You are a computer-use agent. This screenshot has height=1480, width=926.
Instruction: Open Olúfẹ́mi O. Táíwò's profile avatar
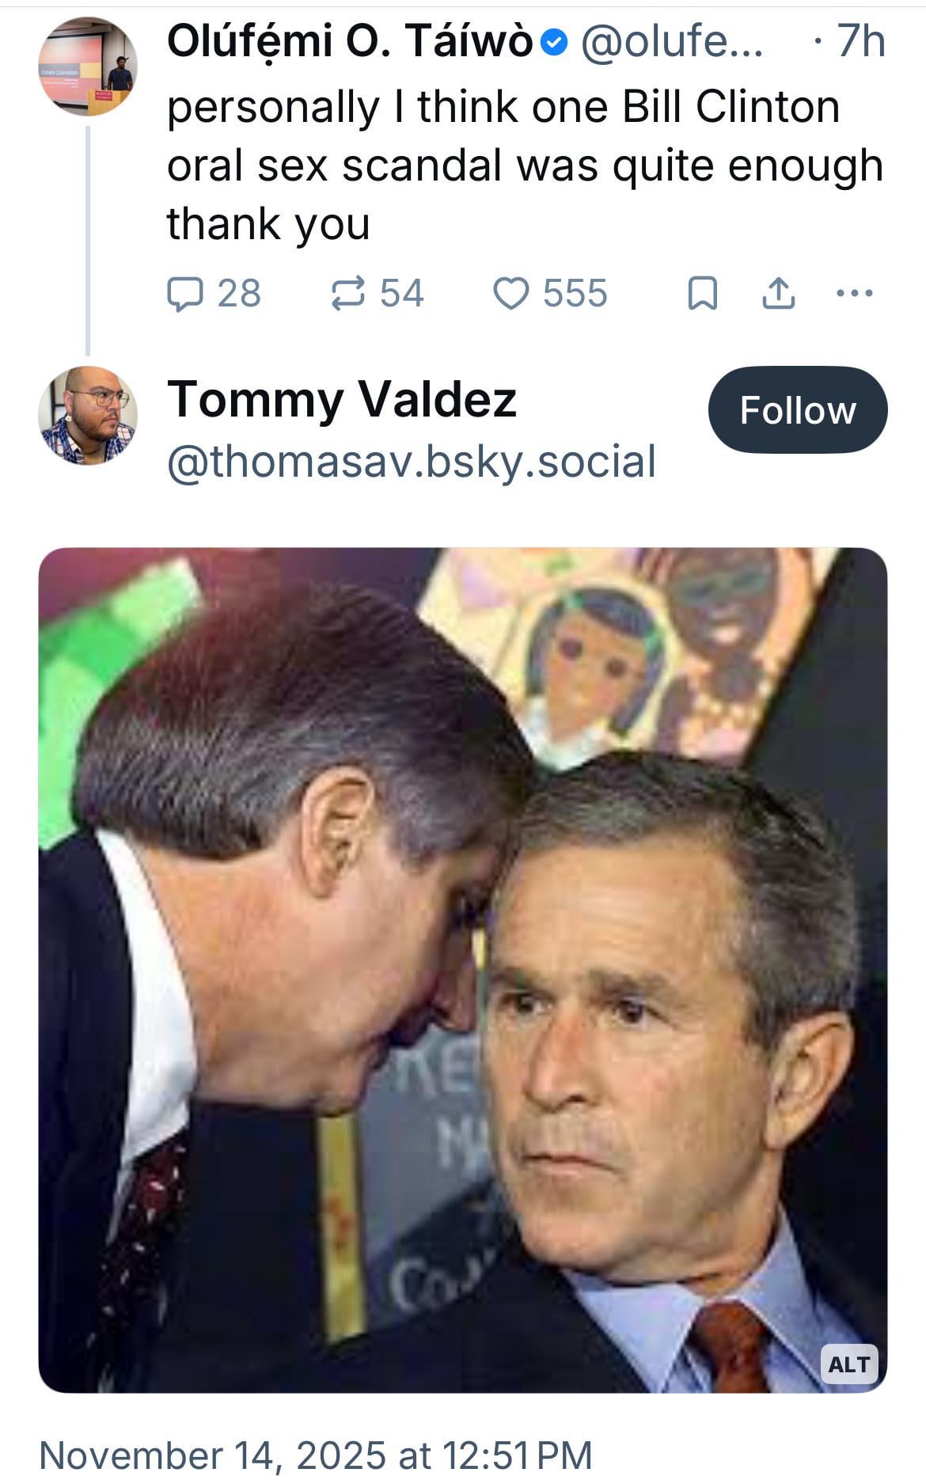(x=88, y=67)
